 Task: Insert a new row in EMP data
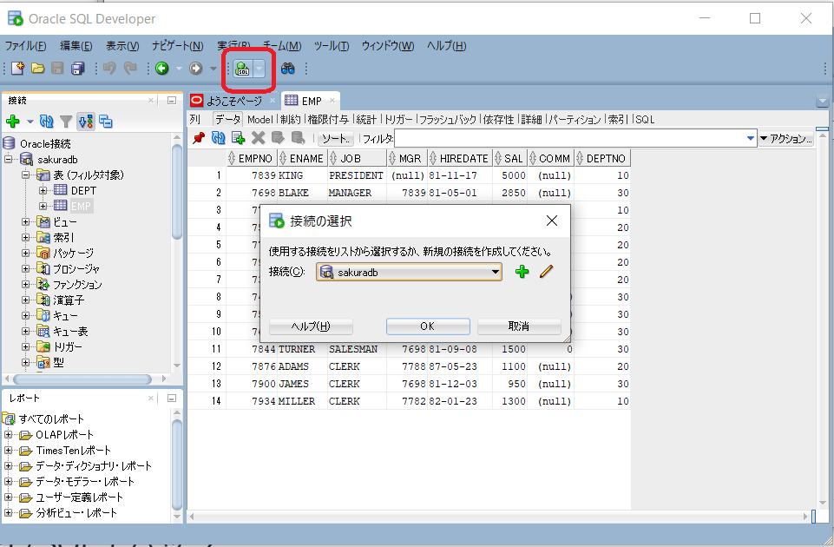coord(239,138)
